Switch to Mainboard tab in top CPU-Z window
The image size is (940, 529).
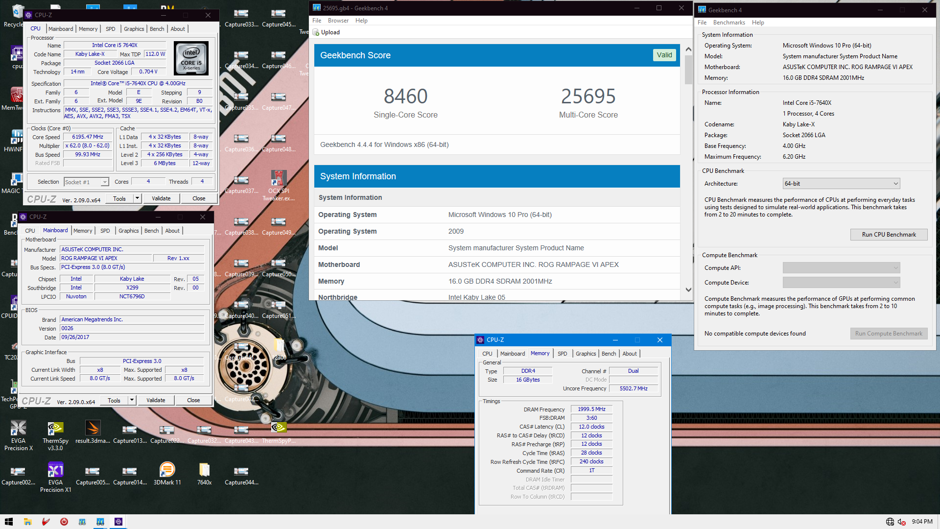(61, 29)
